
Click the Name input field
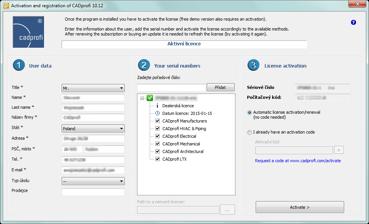coord(93,98)
